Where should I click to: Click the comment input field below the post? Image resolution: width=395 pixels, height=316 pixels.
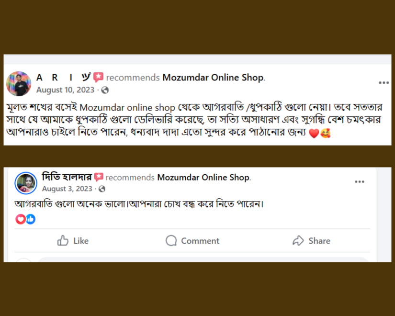tap(201, 260)
